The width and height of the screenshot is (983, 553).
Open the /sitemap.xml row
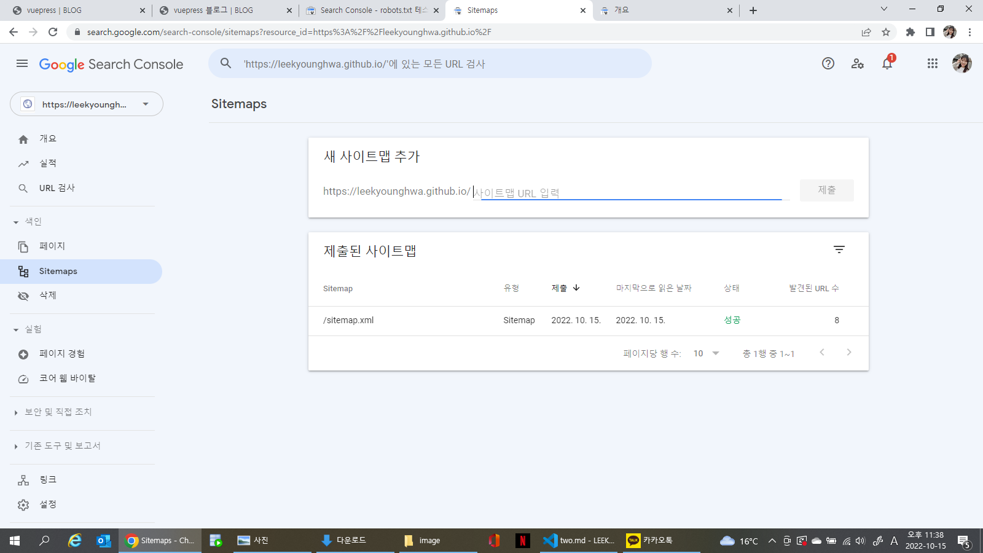coord(348,320)
